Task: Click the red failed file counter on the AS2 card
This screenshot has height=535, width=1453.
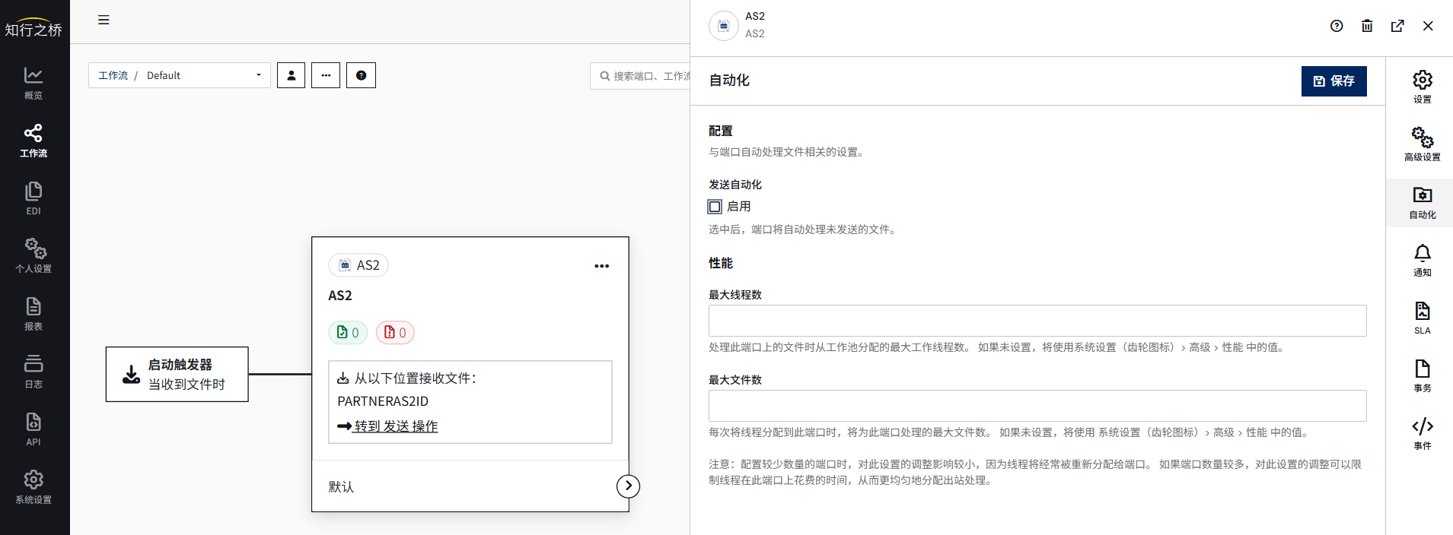Action: (395, 333)
